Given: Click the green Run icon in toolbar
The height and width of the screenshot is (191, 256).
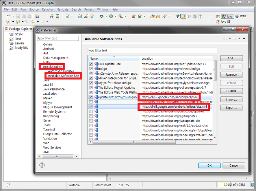Looking at the screenshot, I should click(111, 16).
